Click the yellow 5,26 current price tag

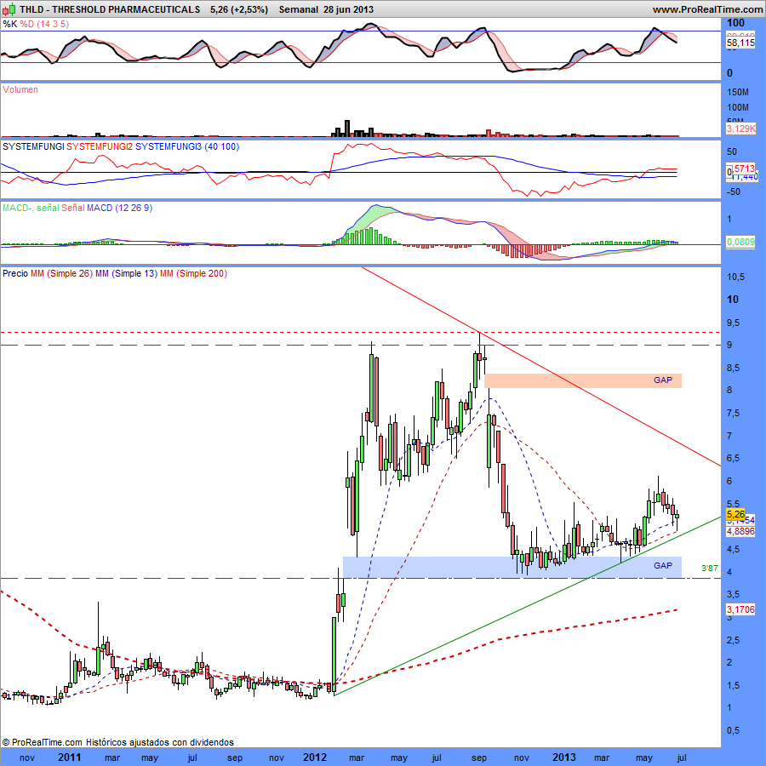point(735,514)
